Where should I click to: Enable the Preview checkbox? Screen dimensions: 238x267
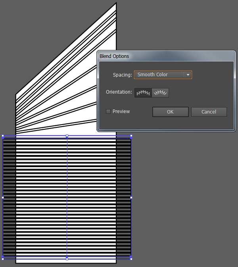(108, 111)
